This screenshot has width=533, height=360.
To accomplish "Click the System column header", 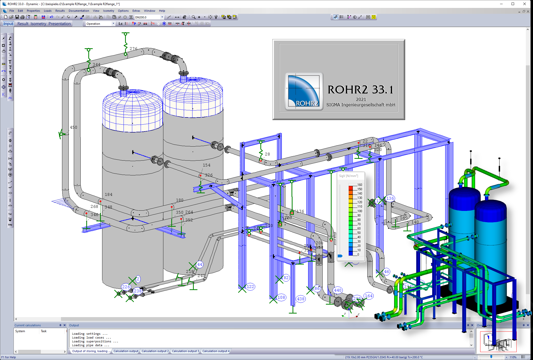I will [27, 331].
